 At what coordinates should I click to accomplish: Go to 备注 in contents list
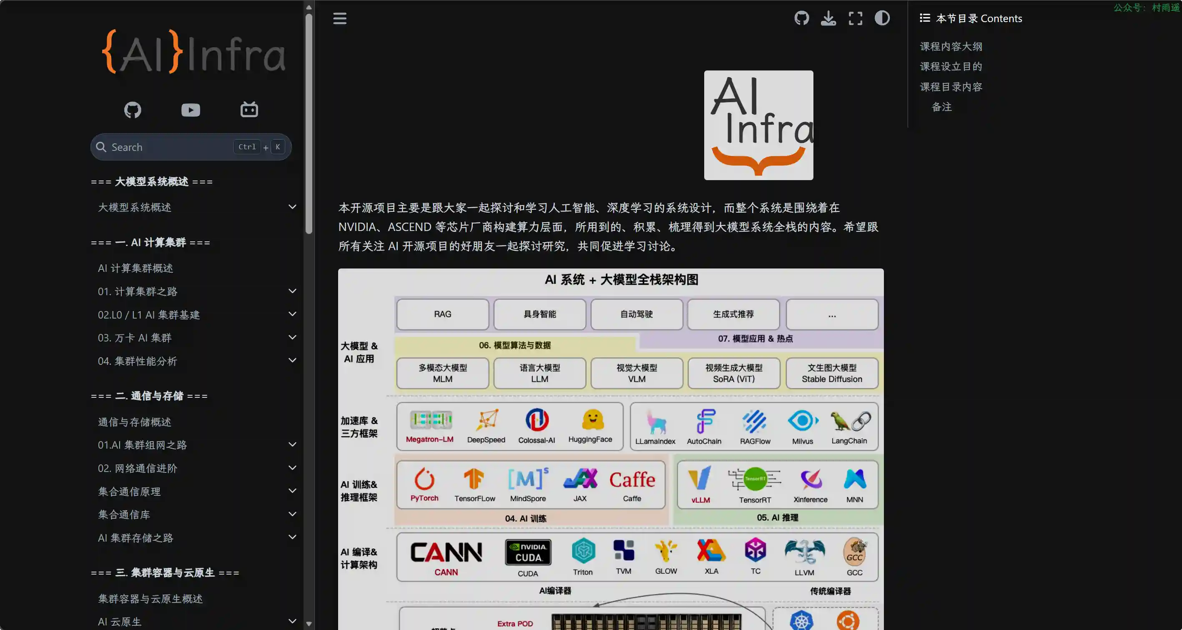point(941,107)
